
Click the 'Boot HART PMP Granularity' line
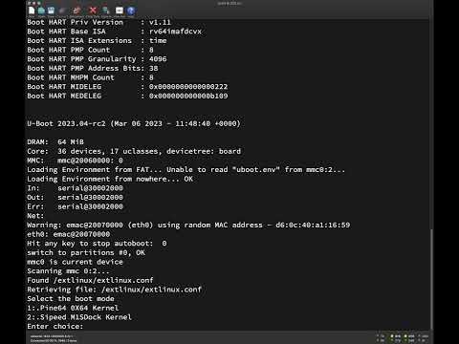(97, 58)
